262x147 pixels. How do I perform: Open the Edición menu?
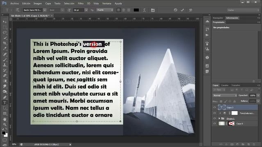point(26,3)
